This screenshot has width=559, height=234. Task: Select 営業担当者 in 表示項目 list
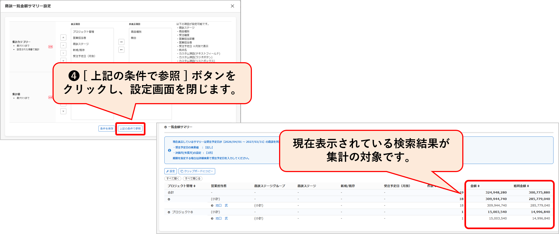(79, 38)
